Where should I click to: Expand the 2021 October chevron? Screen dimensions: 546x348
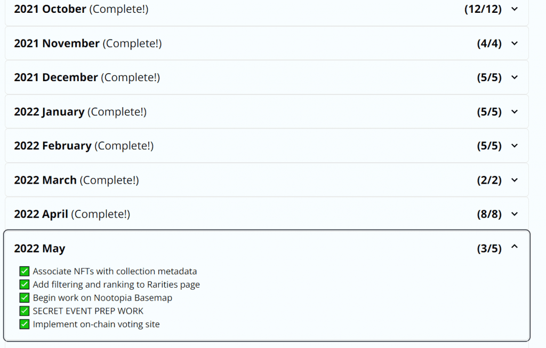(x=515, y=9)
